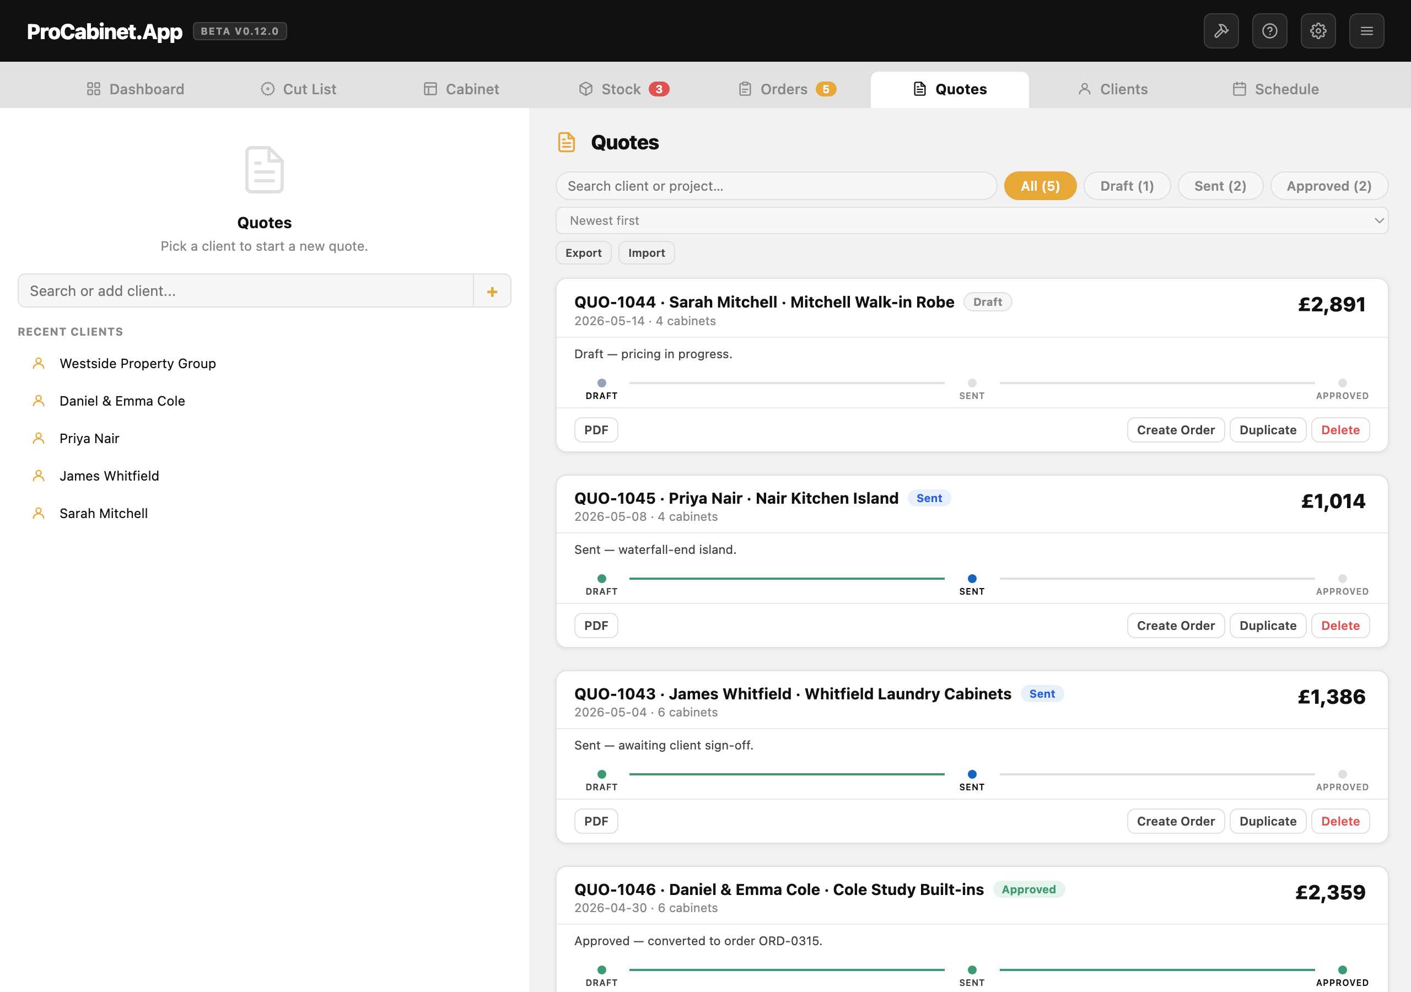Go to the Dashboard tab

[135, 89]
